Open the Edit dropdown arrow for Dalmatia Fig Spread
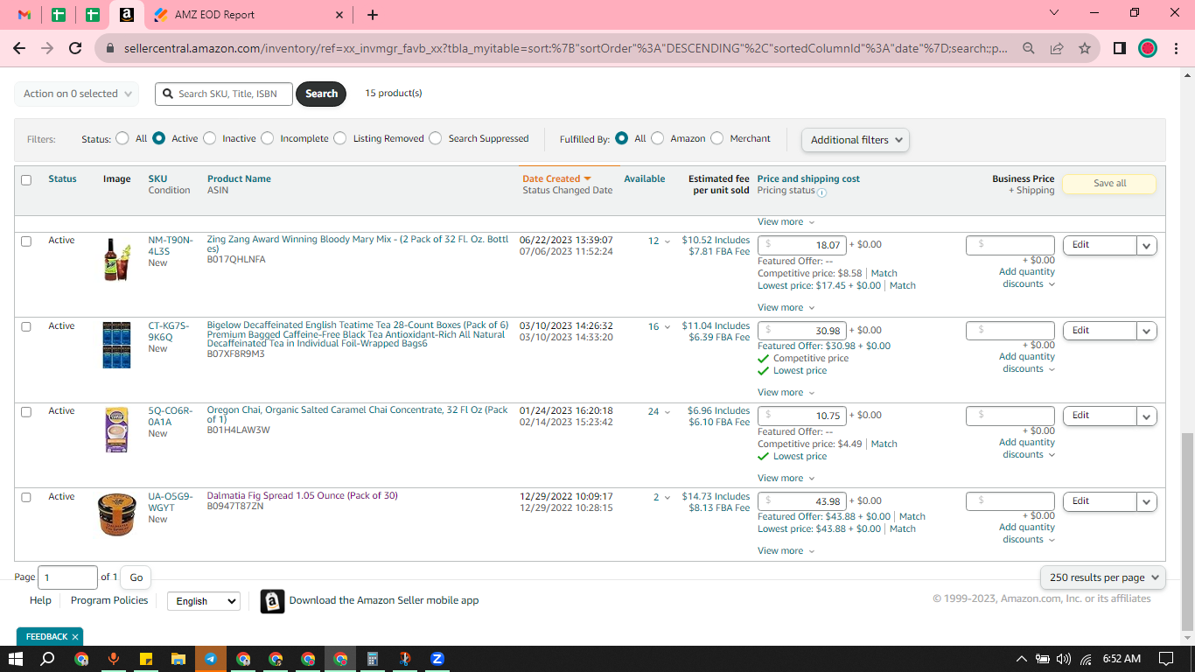1195x672 pixels. (x=1147, y=502)
